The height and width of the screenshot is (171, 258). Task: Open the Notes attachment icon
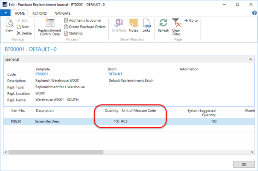pyautogui.click(x=133, y=25)
